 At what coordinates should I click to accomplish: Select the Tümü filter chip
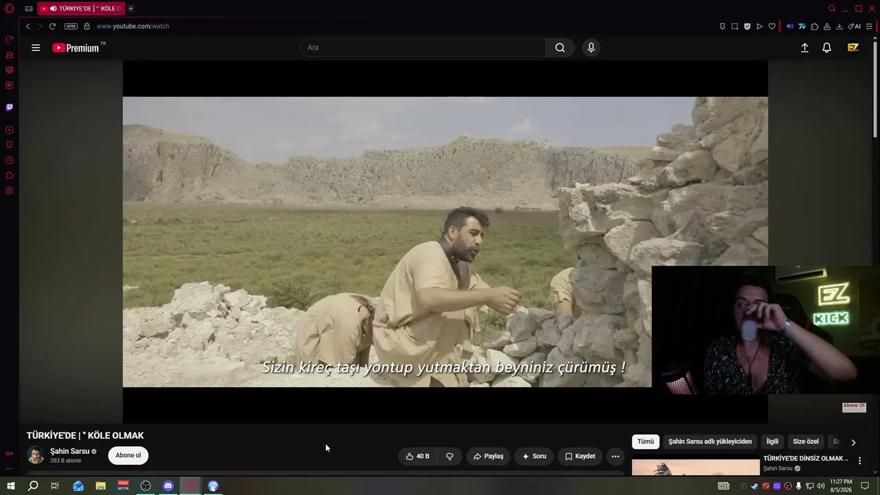(646, 441)
